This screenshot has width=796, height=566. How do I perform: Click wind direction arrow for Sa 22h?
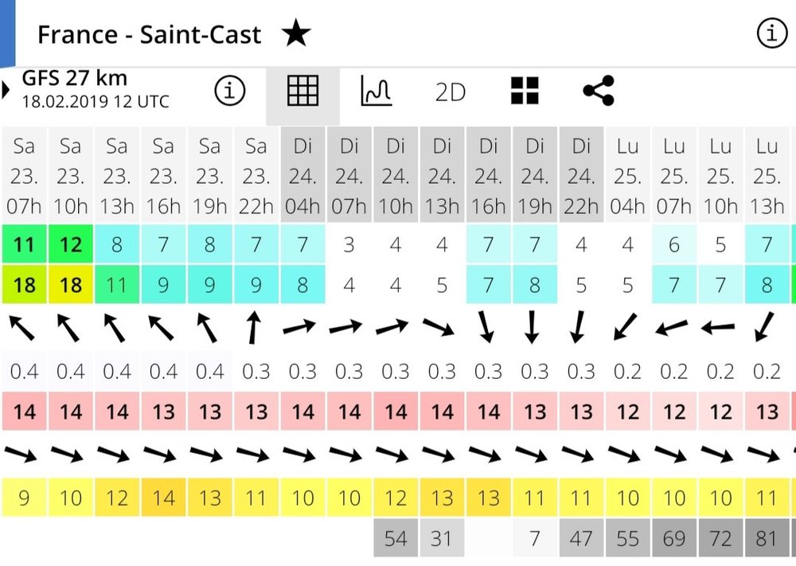(255, 327)
